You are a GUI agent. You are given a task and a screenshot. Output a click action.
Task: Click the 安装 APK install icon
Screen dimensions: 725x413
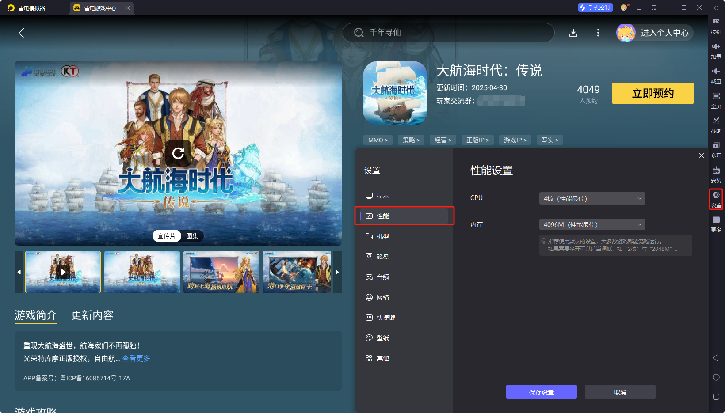(x=716, y=174)
